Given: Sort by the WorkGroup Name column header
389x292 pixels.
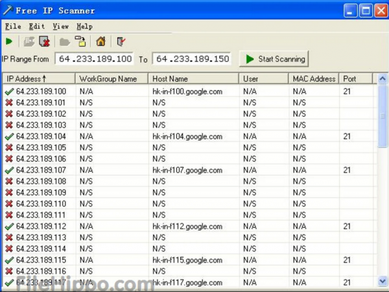Looking at the screenshot, I should [112, 79].
